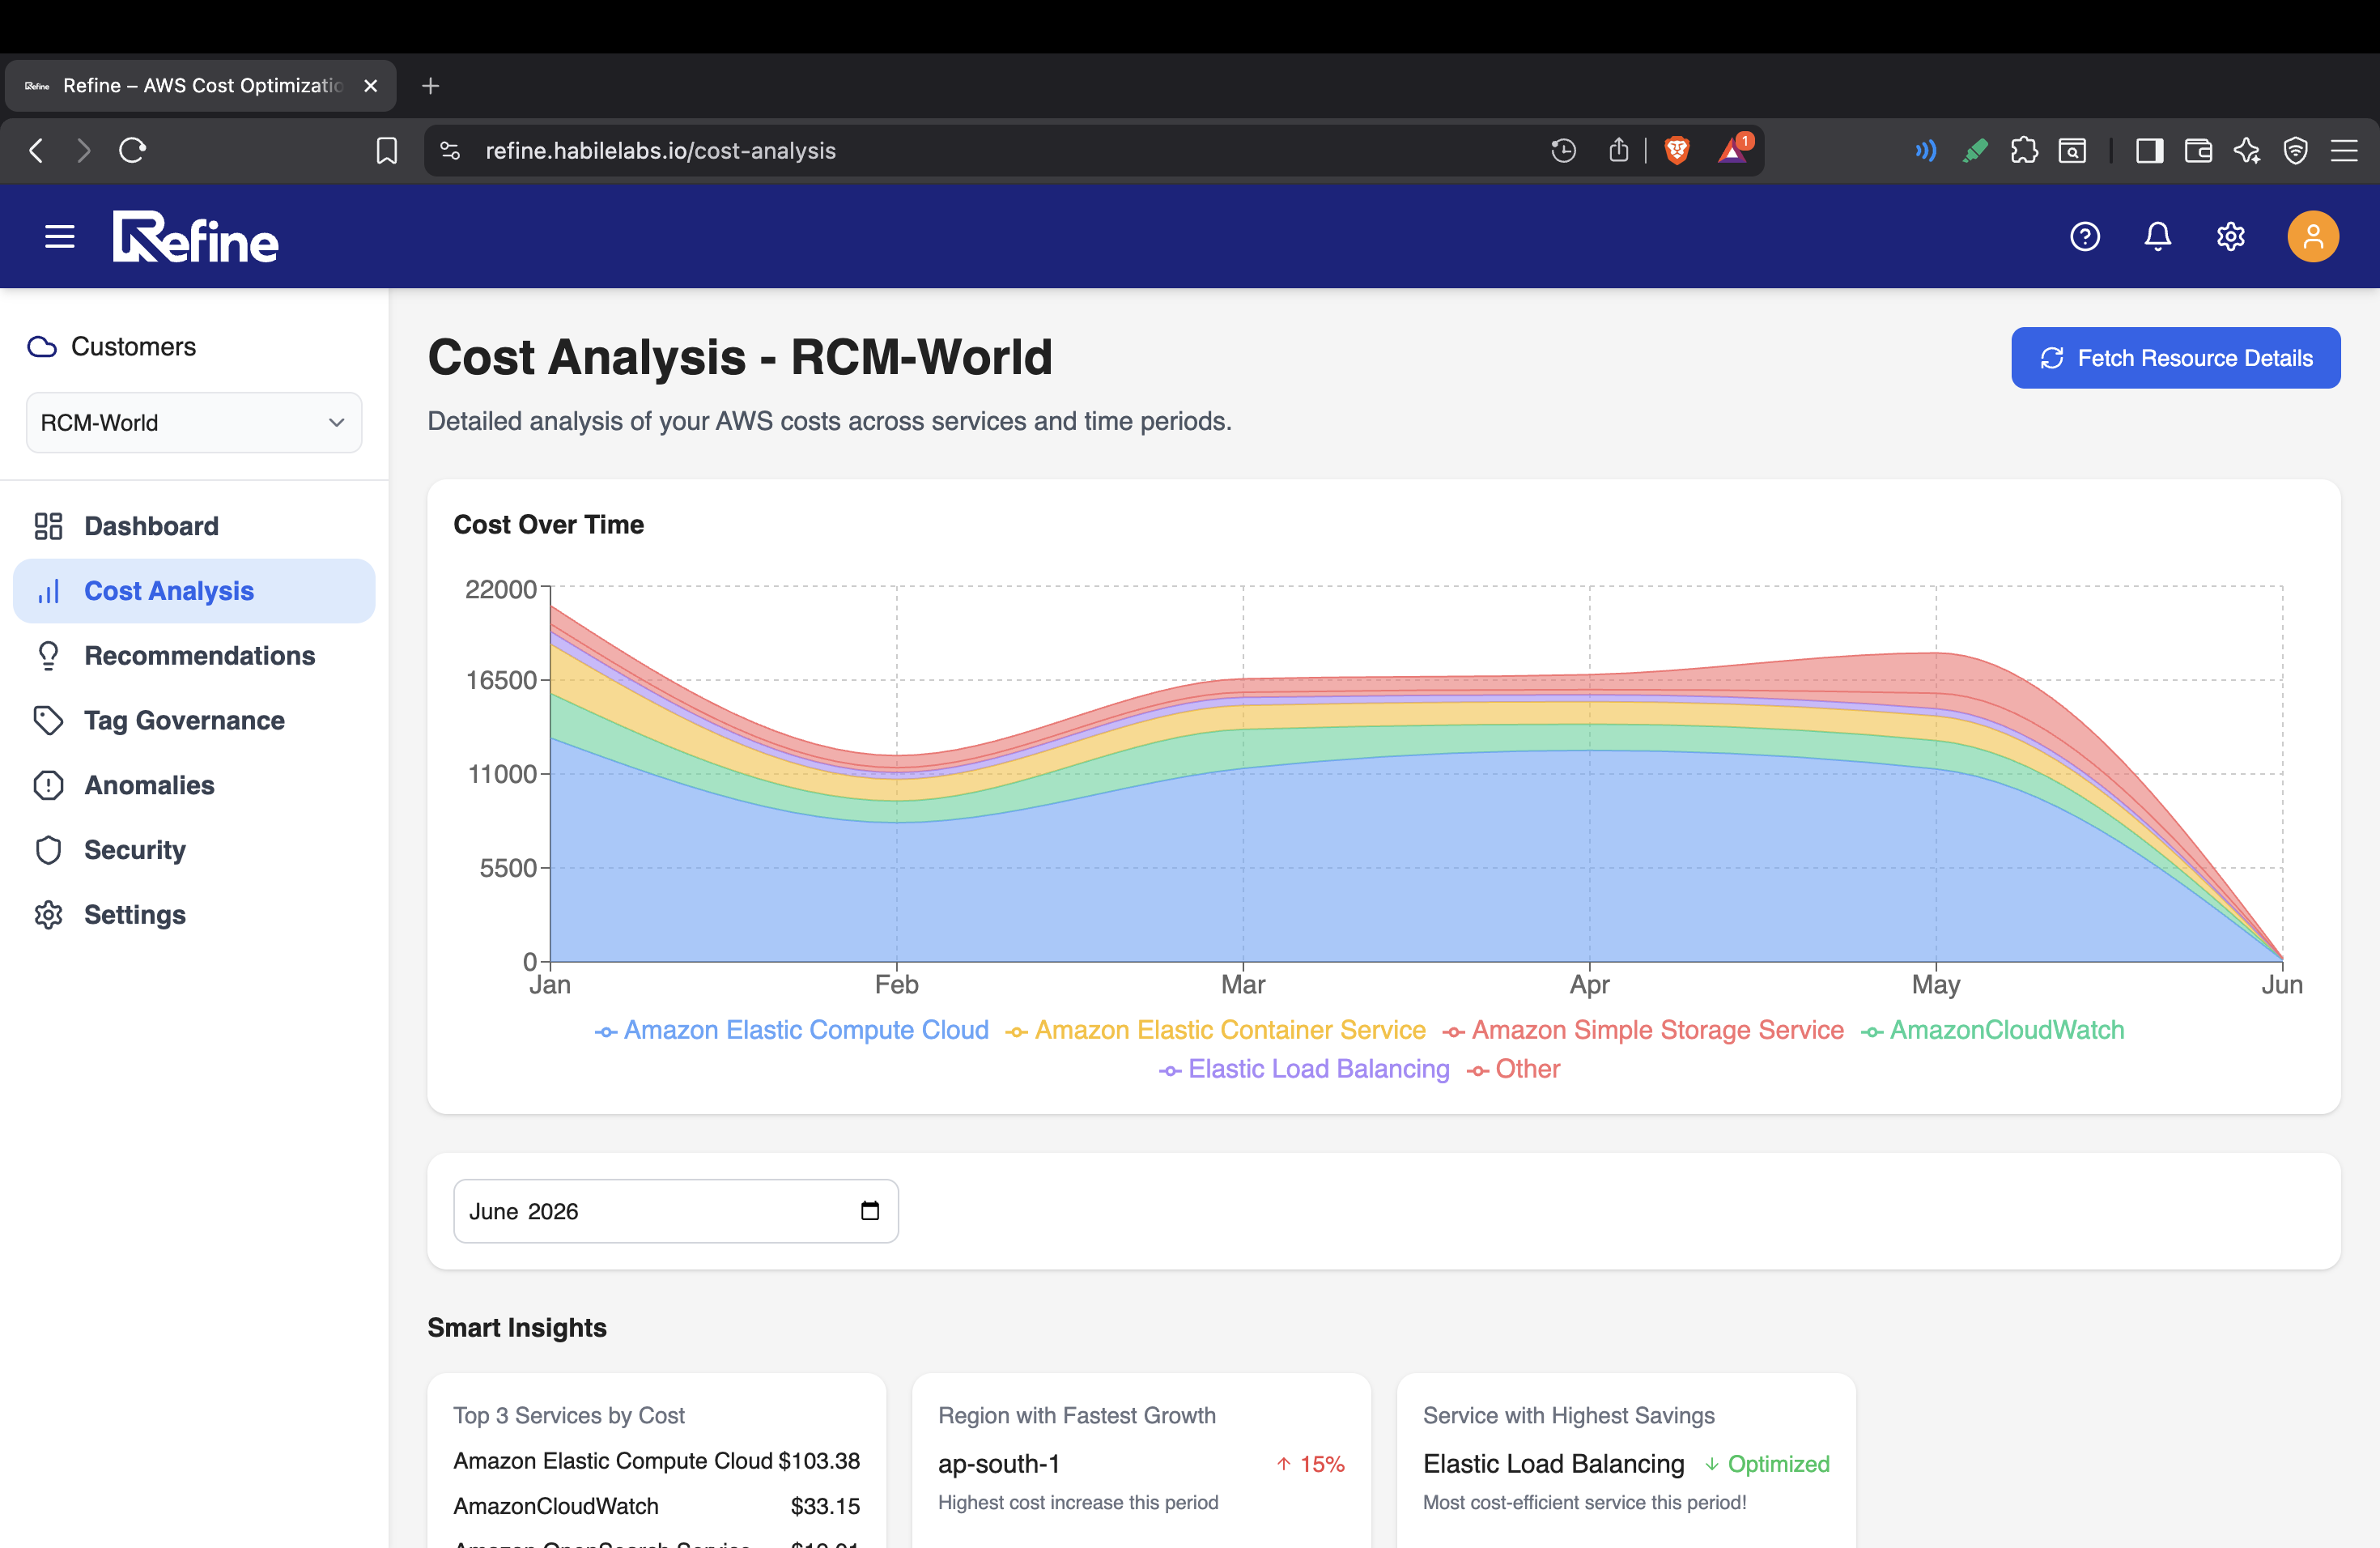2380x1548 pixels.
Task: Click the 15% growth indicator
Action: coord(1310,1464)
